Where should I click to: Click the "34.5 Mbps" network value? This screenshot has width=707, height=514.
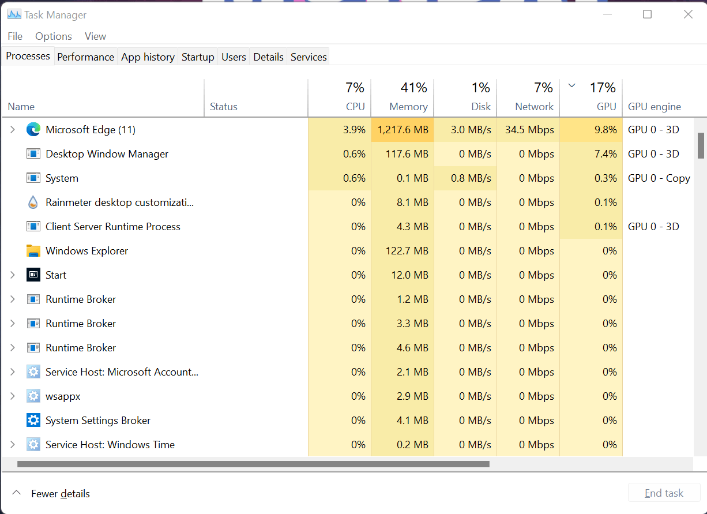pos(529,130)
